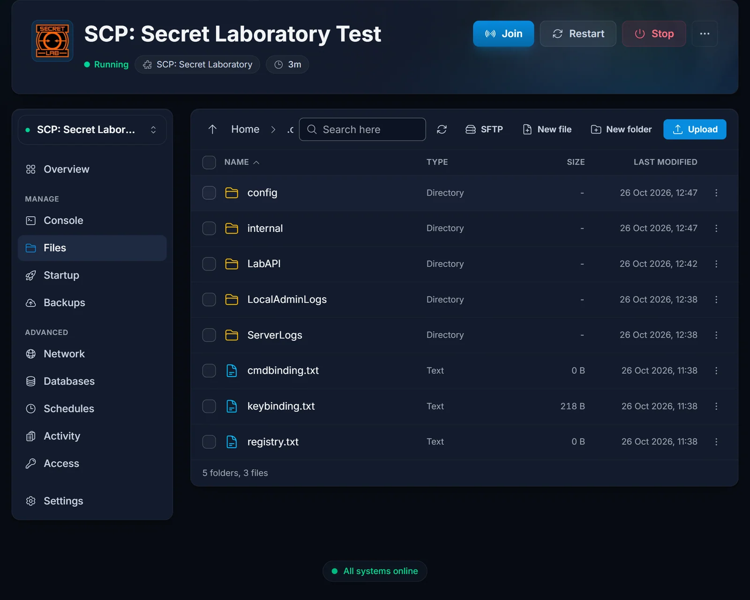Open the LocalAdminLogs folder icon
The image size is (750, 600).
point(232,300)
